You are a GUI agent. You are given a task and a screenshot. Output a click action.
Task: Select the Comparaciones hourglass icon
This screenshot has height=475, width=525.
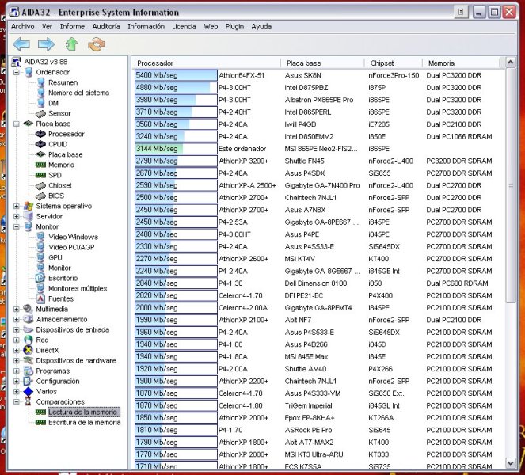click(x=29, y=401)
